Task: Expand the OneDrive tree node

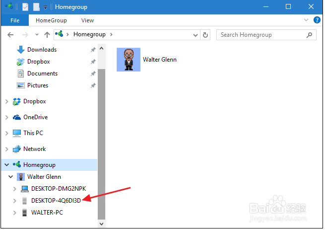Action: pos(6,117)
